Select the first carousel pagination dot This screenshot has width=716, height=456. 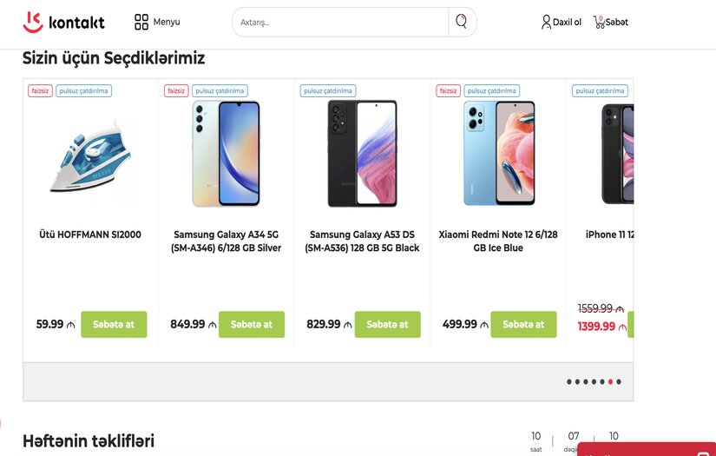(x=569, y=382)
